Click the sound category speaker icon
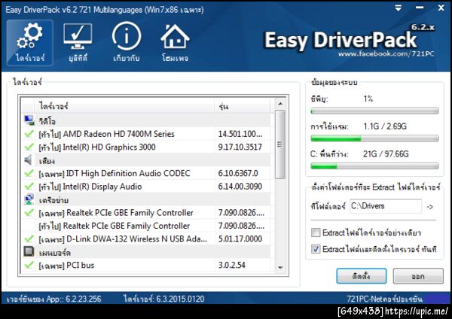This screenshot has width=452, height=319. pyautogui.click(x=29, y=160)
